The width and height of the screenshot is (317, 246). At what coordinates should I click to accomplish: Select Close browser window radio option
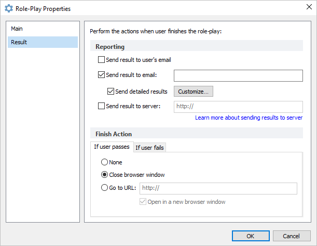104,174
